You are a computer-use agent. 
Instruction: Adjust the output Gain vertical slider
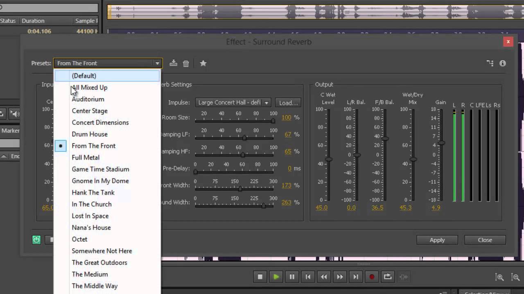pyautogui.click(x=441, y=143)
